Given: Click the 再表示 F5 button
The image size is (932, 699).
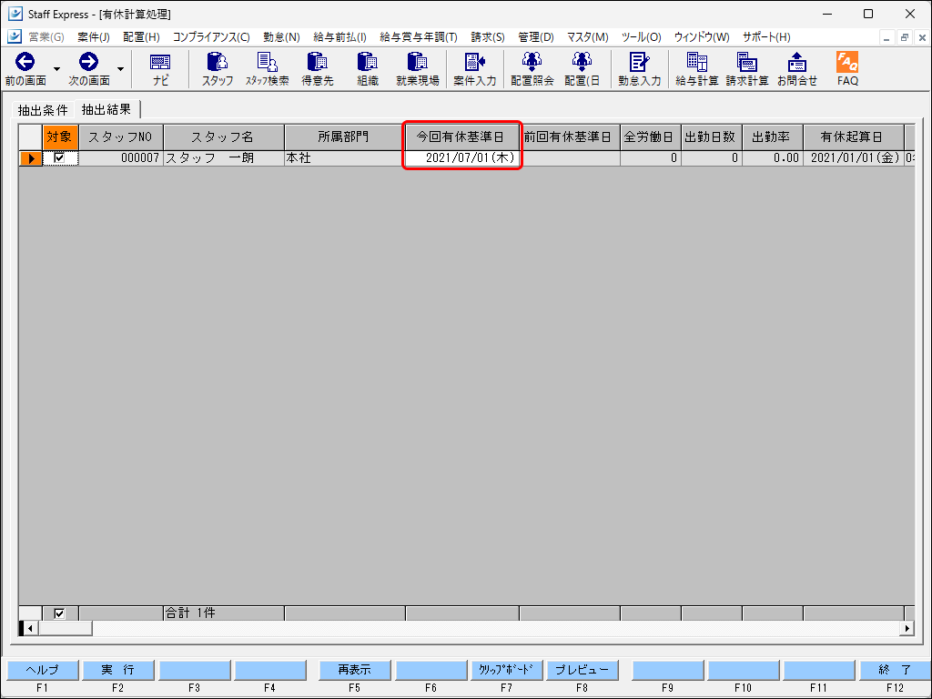Looking at the screenshot, I should pyautogui.click(x=355, y=670).
